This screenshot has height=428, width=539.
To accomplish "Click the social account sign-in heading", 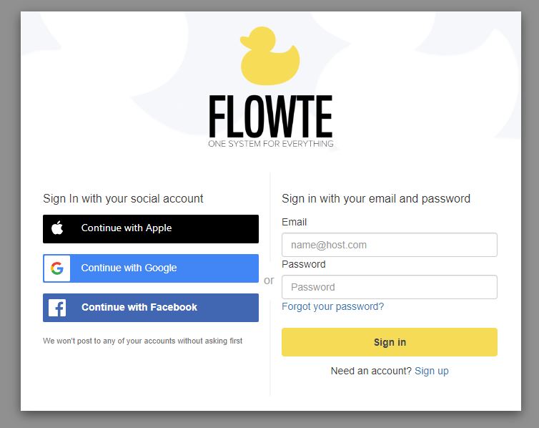I will coord(123,198).
